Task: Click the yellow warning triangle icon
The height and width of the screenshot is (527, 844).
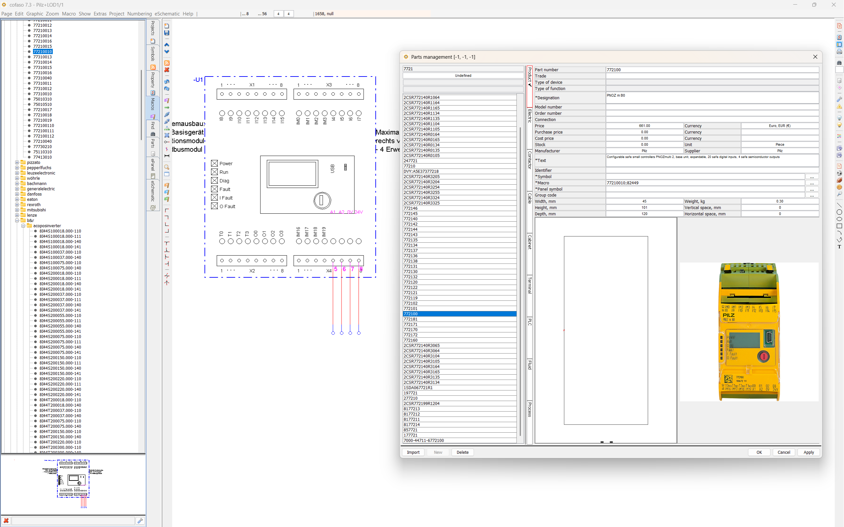Action: pyautogui.click(x=839, y=107)
